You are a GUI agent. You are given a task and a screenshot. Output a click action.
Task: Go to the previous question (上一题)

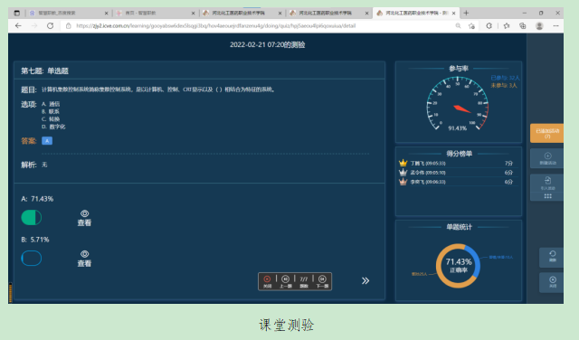tap(286, 281)
